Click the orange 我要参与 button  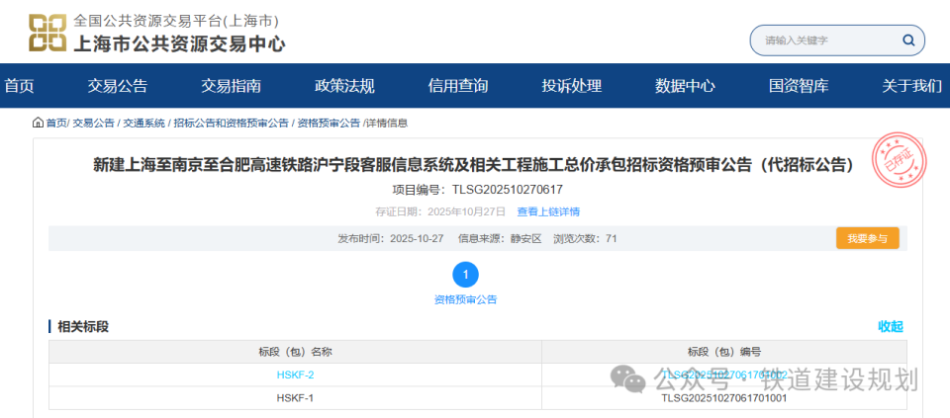868,238
